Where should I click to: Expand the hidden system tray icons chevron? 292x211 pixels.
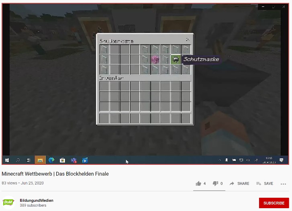click(220, 160)
